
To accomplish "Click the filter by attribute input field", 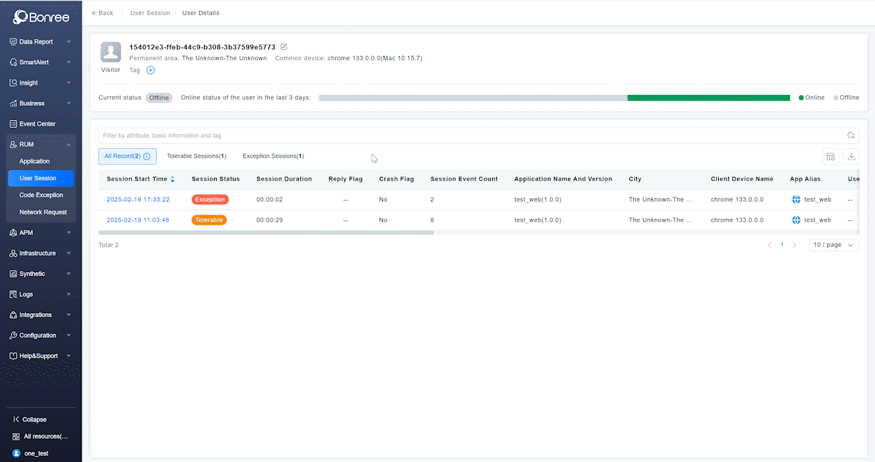I will 471,135.
